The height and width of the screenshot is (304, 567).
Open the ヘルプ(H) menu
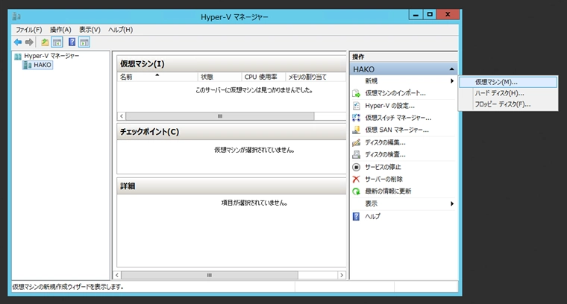click(120, 30)
